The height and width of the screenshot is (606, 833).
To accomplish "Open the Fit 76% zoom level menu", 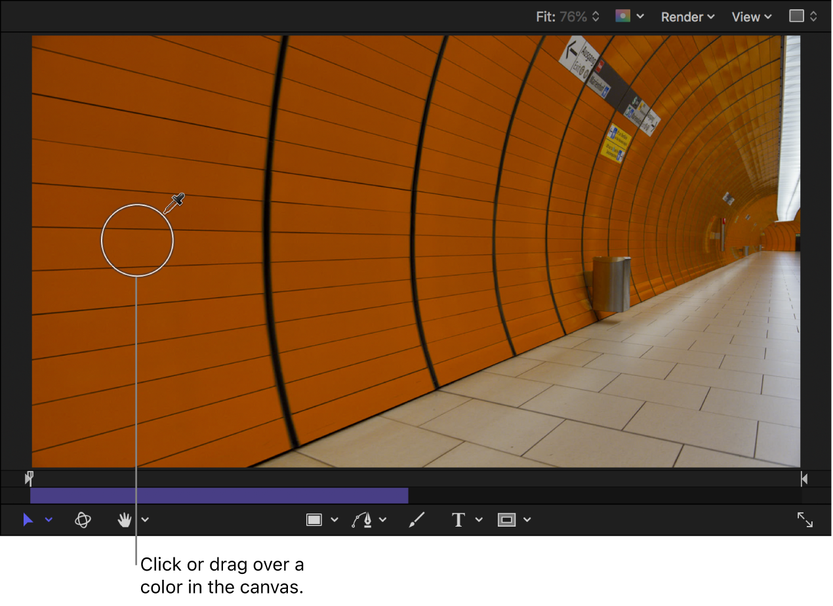I will 567,16.
